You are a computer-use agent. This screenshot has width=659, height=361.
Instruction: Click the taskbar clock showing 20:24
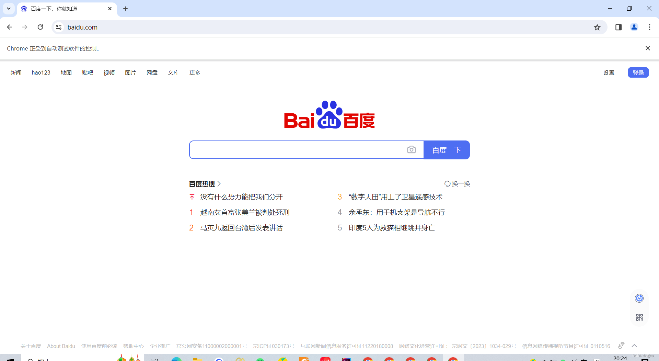[620, 358]
